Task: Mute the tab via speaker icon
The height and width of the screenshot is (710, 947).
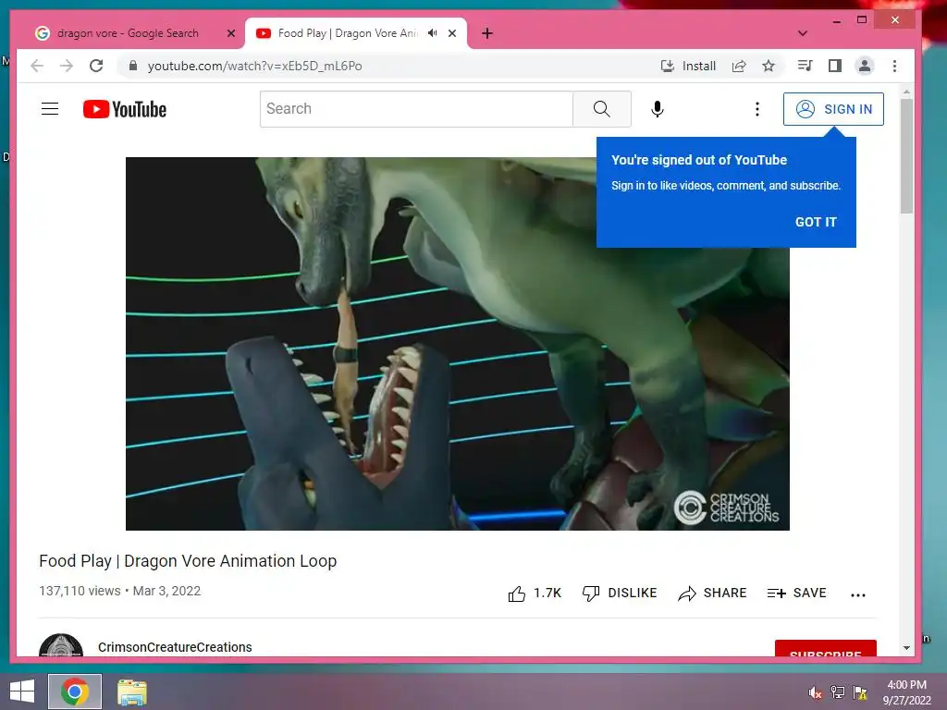Action: pyautogui.click(x=433, y=33)
